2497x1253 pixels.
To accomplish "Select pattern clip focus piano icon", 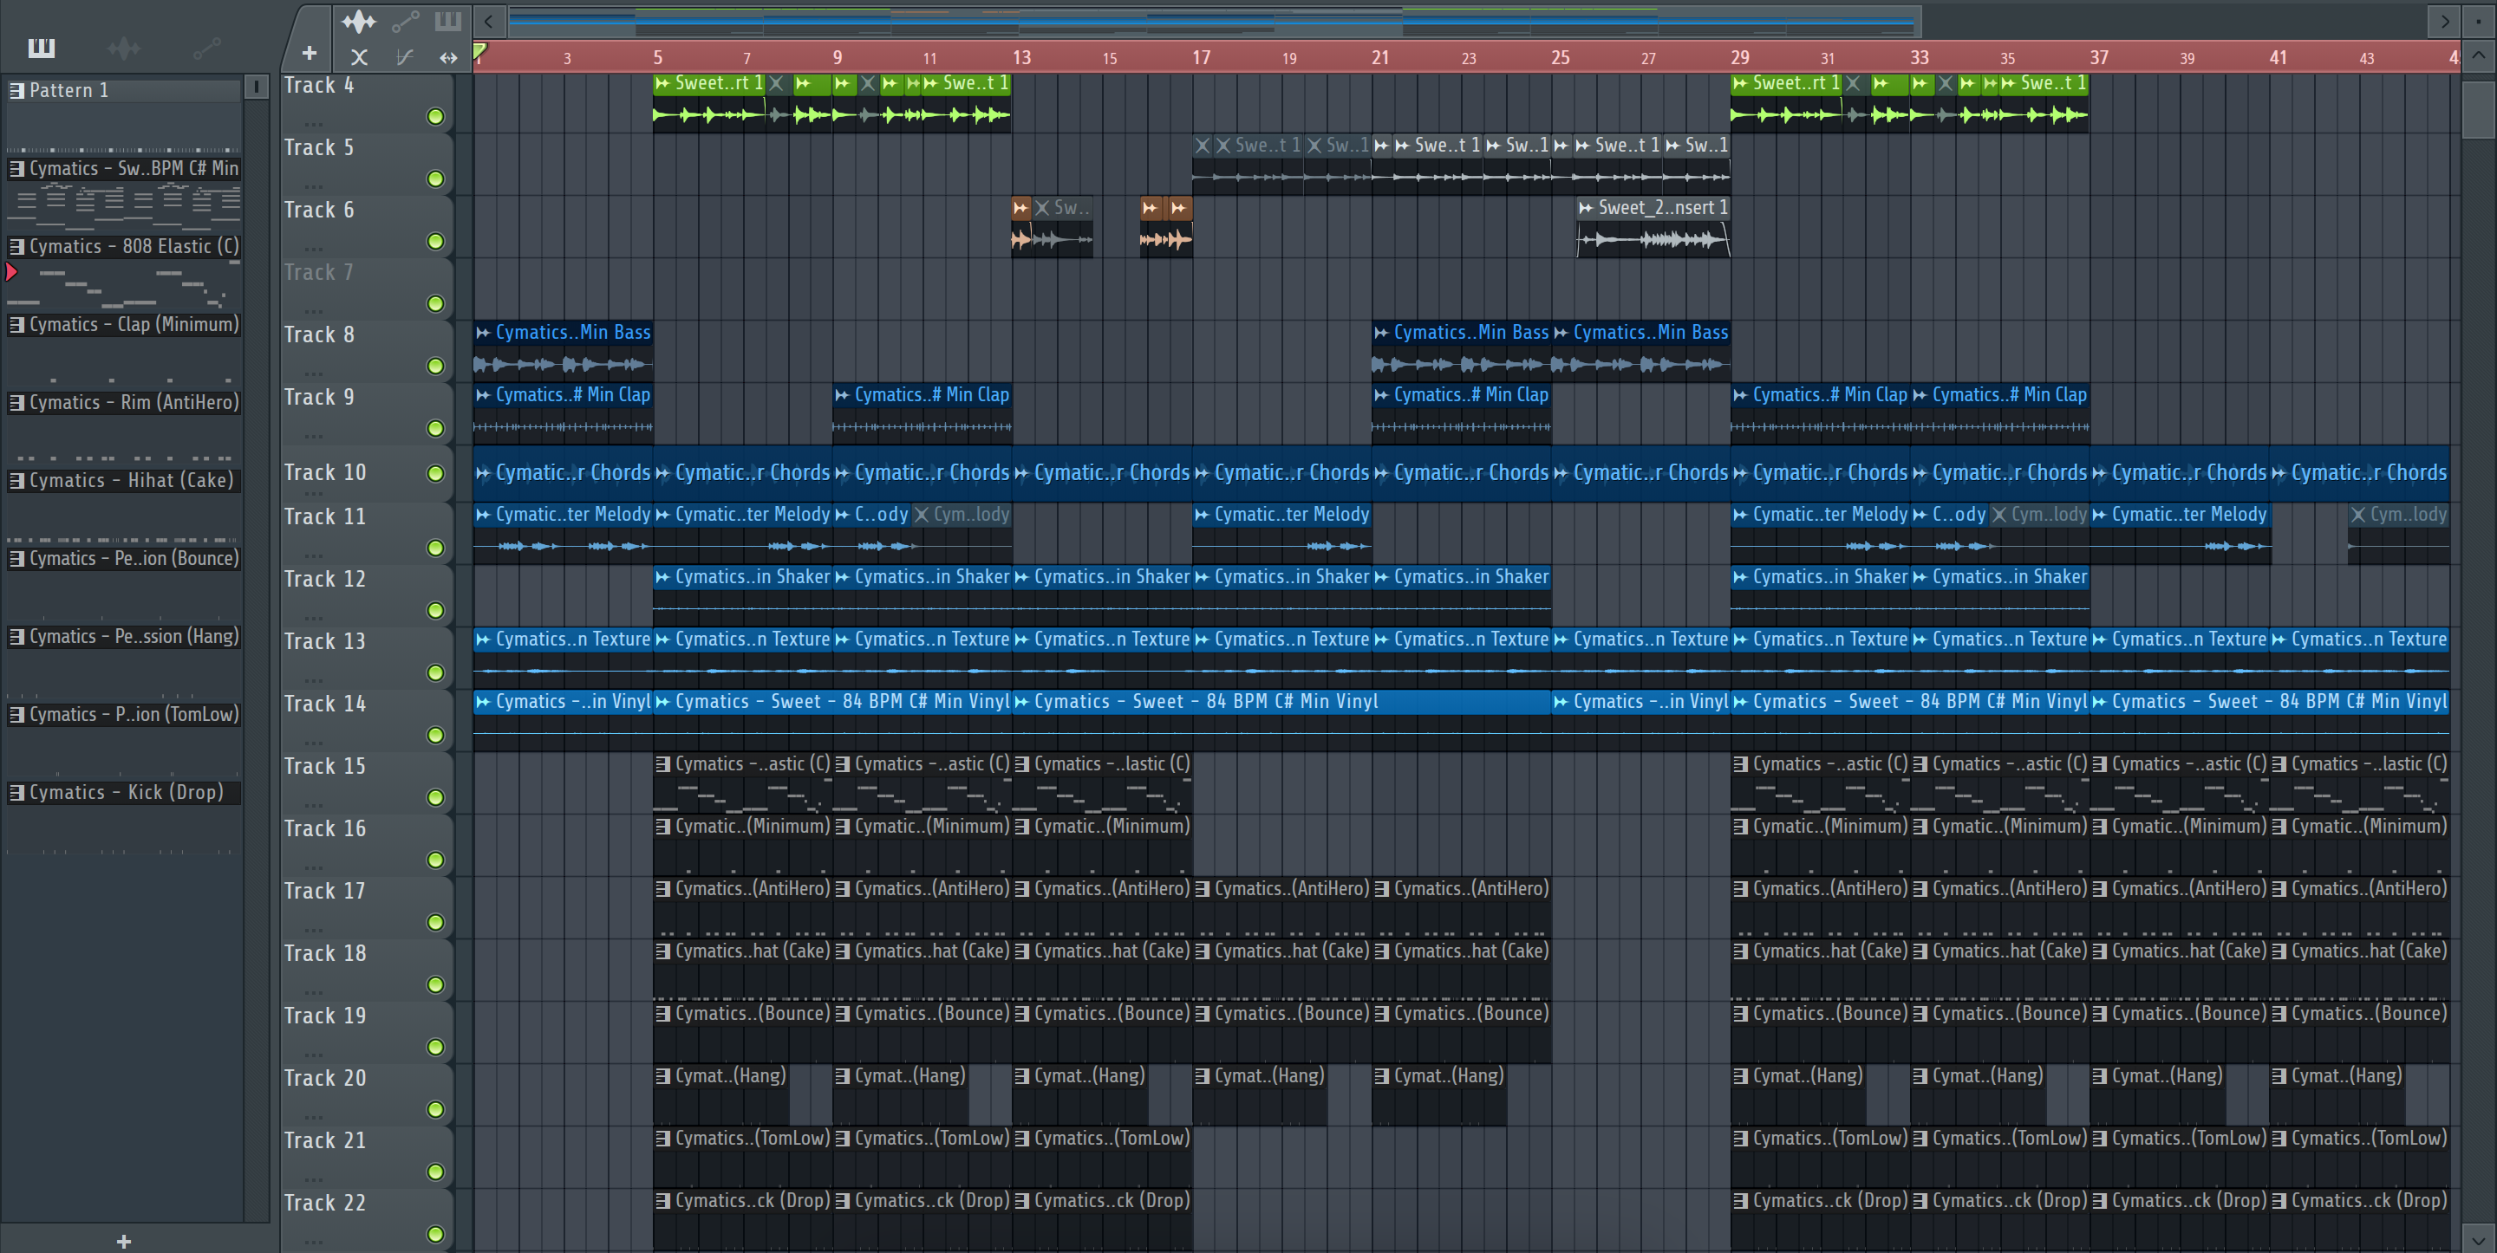I will pyautogui.click(x=448, y=20).
